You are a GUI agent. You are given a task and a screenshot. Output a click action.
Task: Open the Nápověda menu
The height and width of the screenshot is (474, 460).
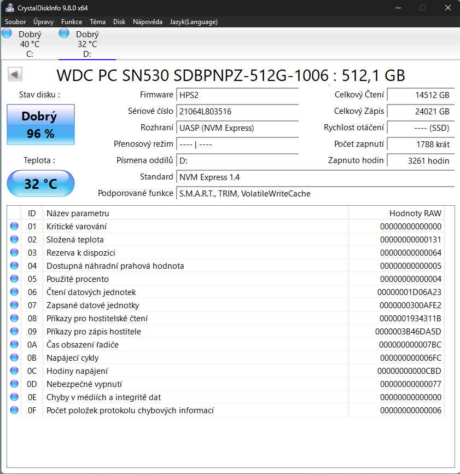click(148, 22)
